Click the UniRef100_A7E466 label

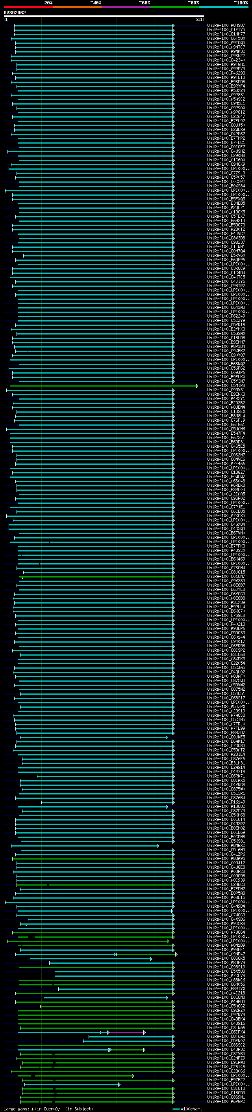tap(226, 463)
